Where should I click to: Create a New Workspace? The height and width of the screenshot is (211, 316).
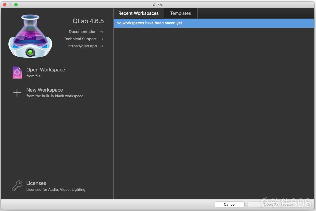45,90
